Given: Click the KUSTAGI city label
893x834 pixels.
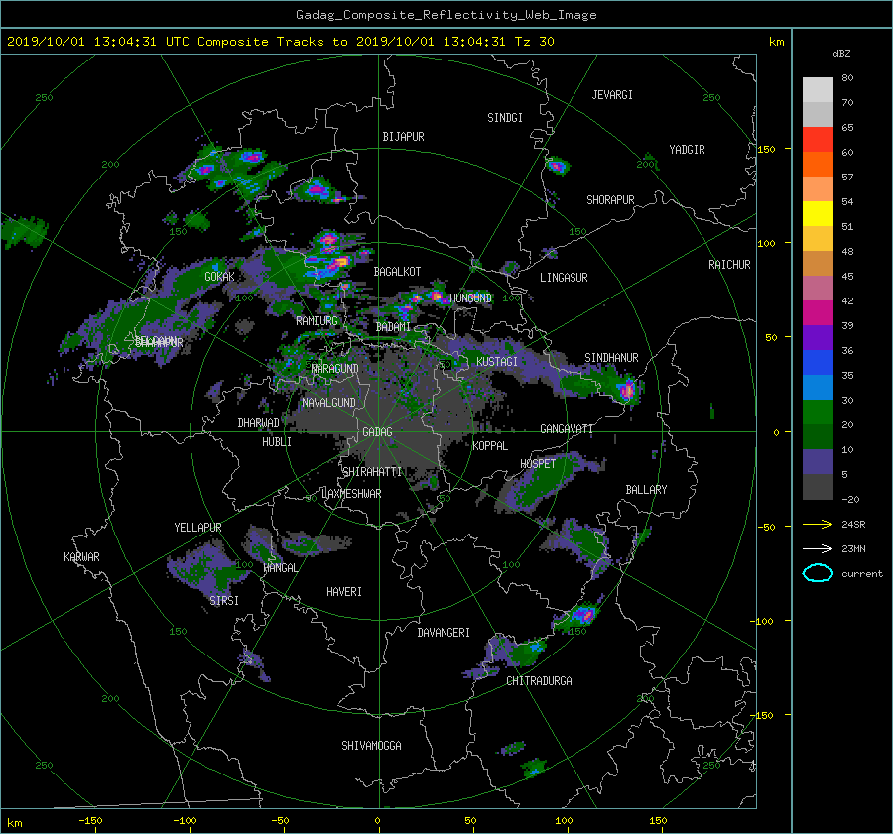Looking at the screenshot, I should point(497,362).
